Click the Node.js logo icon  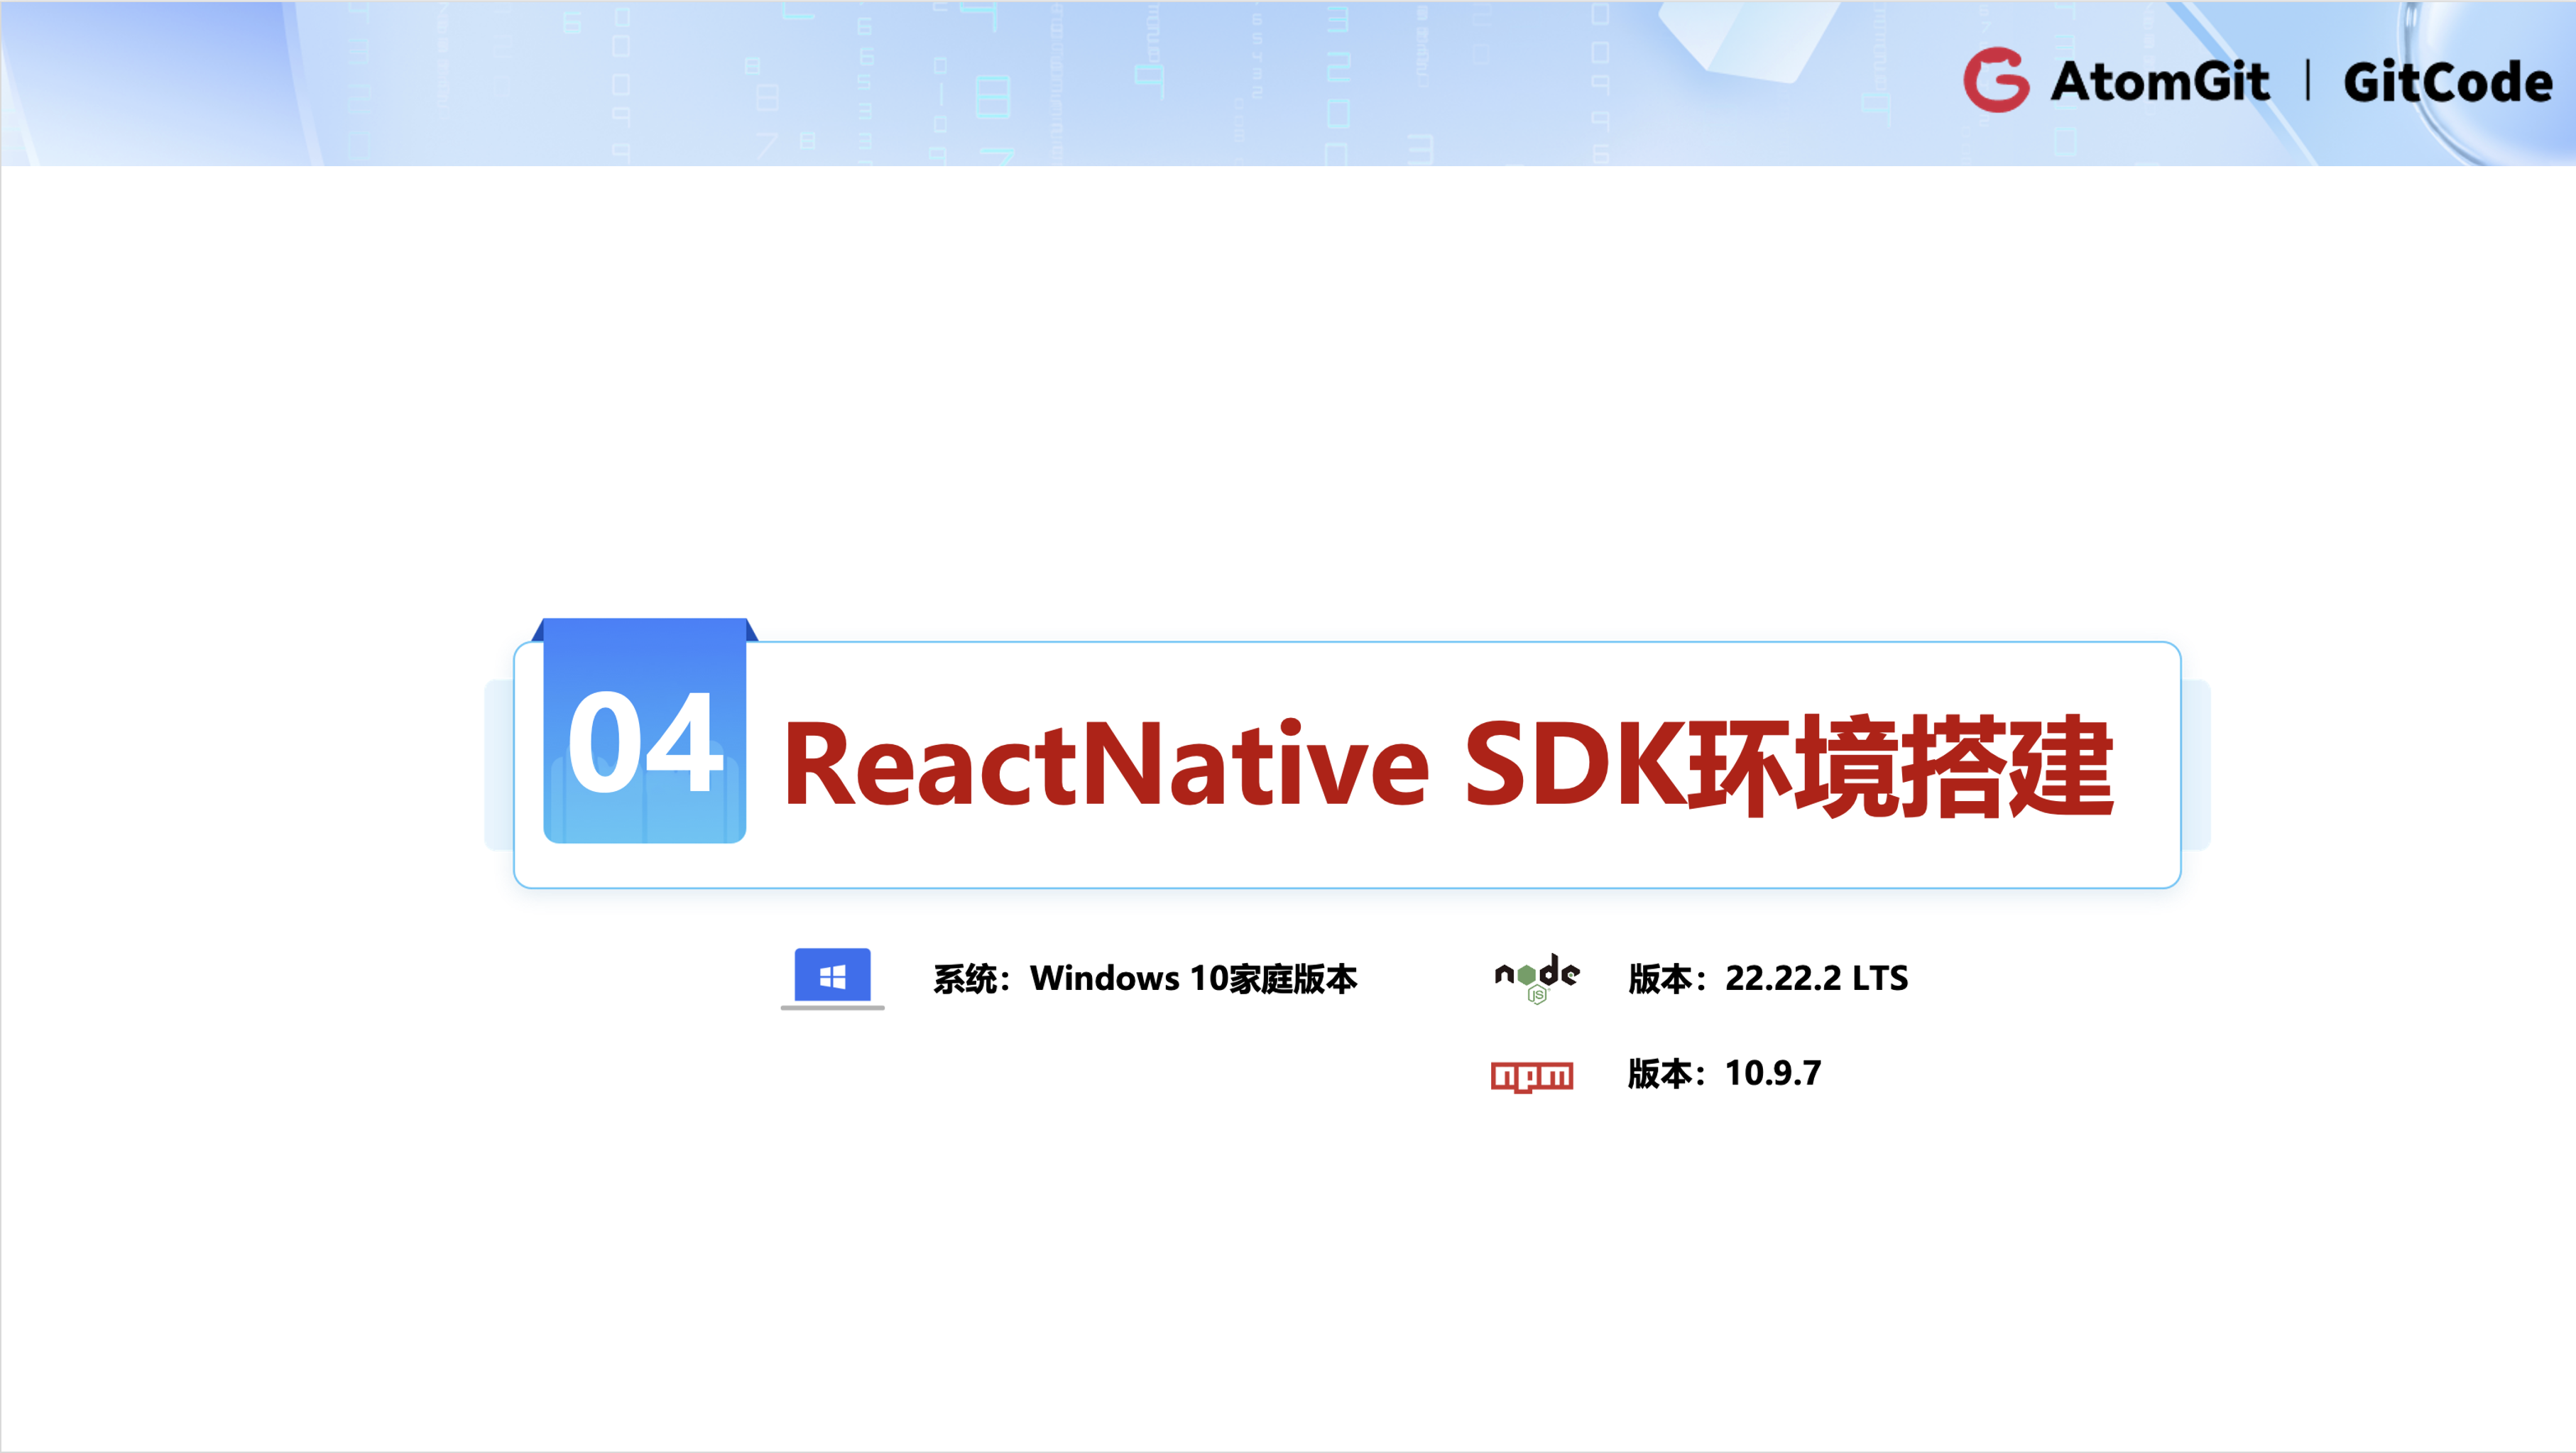[1537, 978]
